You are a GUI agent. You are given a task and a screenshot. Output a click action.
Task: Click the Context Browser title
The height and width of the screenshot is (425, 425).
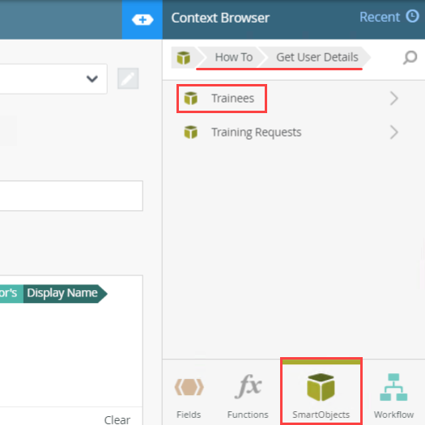click(220, 18)
